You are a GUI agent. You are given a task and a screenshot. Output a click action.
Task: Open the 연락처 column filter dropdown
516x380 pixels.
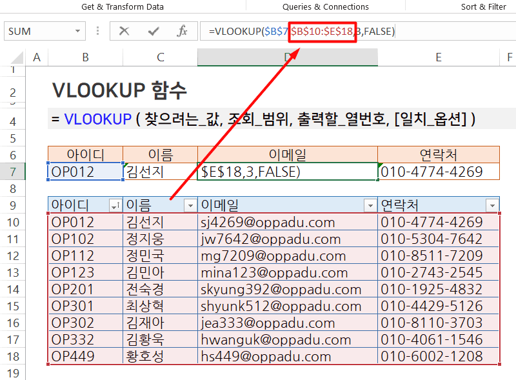(492, 206)
